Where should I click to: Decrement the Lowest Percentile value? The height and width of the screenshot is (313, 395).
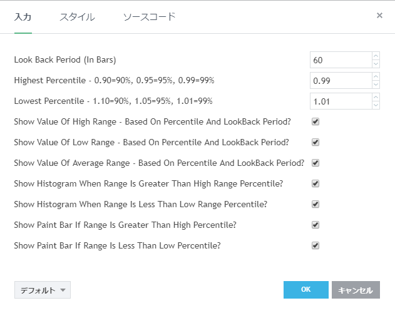coord(376,105)
